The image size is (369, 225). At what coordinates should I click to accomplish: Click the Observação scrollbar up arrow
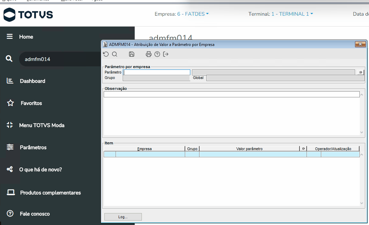(x=362, y=95)
